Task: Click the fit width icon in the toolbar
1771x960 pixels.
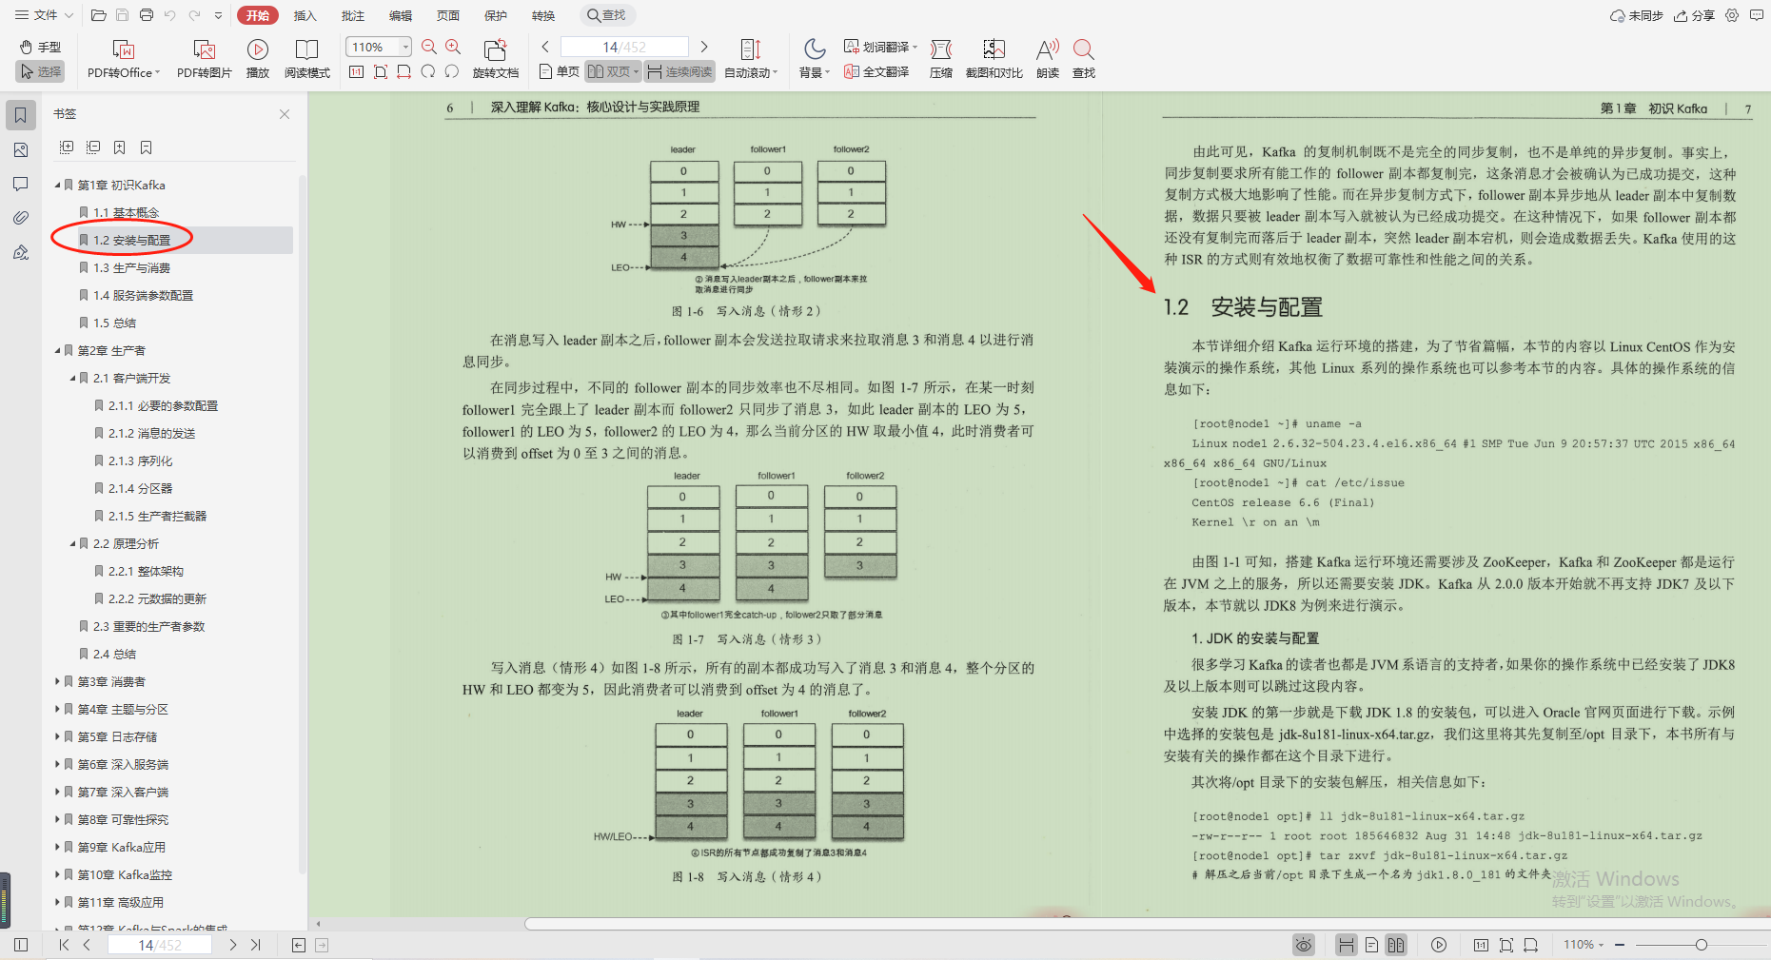Action: [404, 71]
